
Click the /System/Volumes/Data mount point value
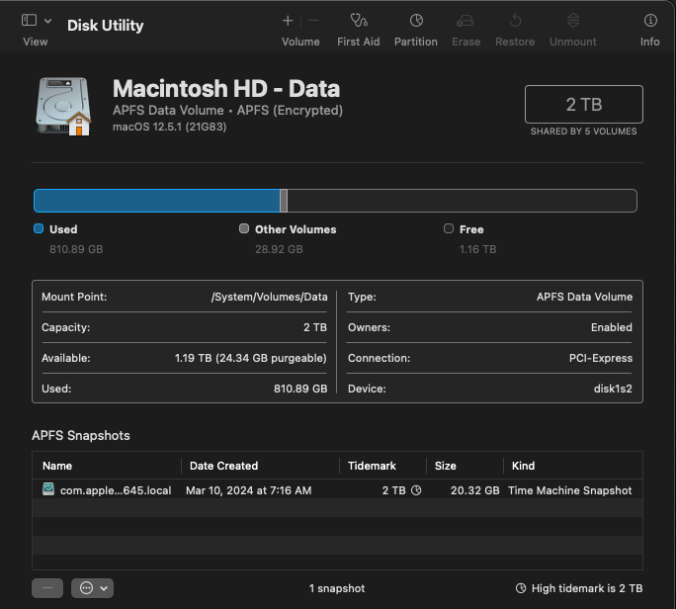click(269, 297)
